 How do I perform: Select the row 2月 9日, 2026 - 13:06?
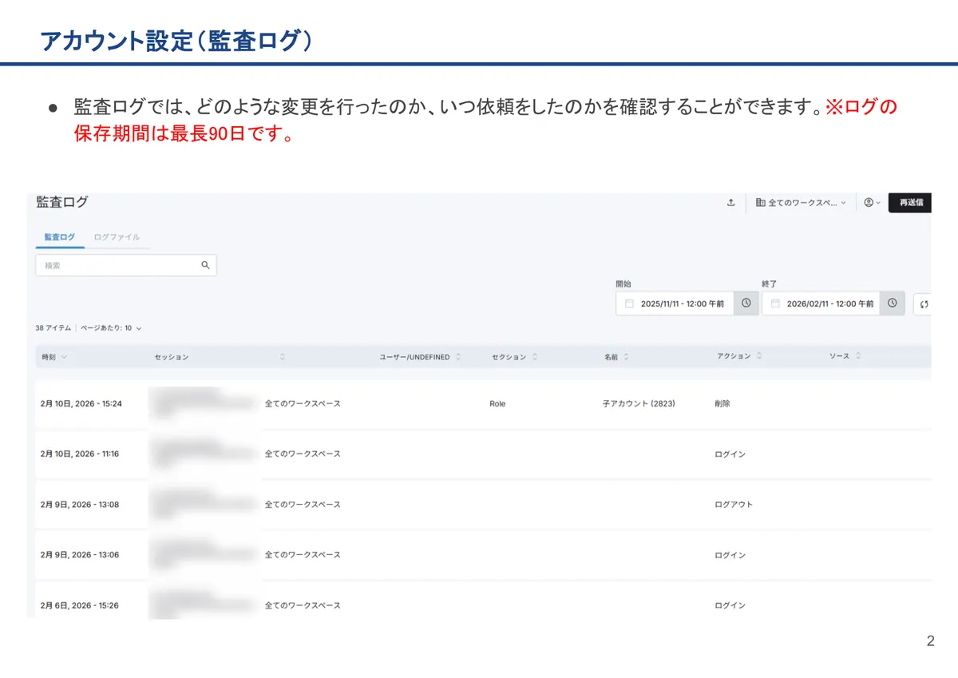pos(483,555)
